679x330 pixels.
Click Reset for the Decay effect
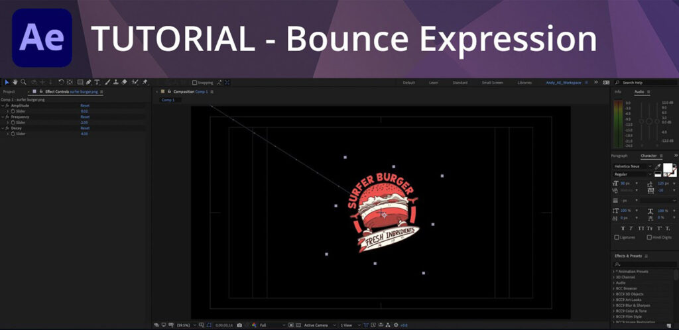(85, 128)
